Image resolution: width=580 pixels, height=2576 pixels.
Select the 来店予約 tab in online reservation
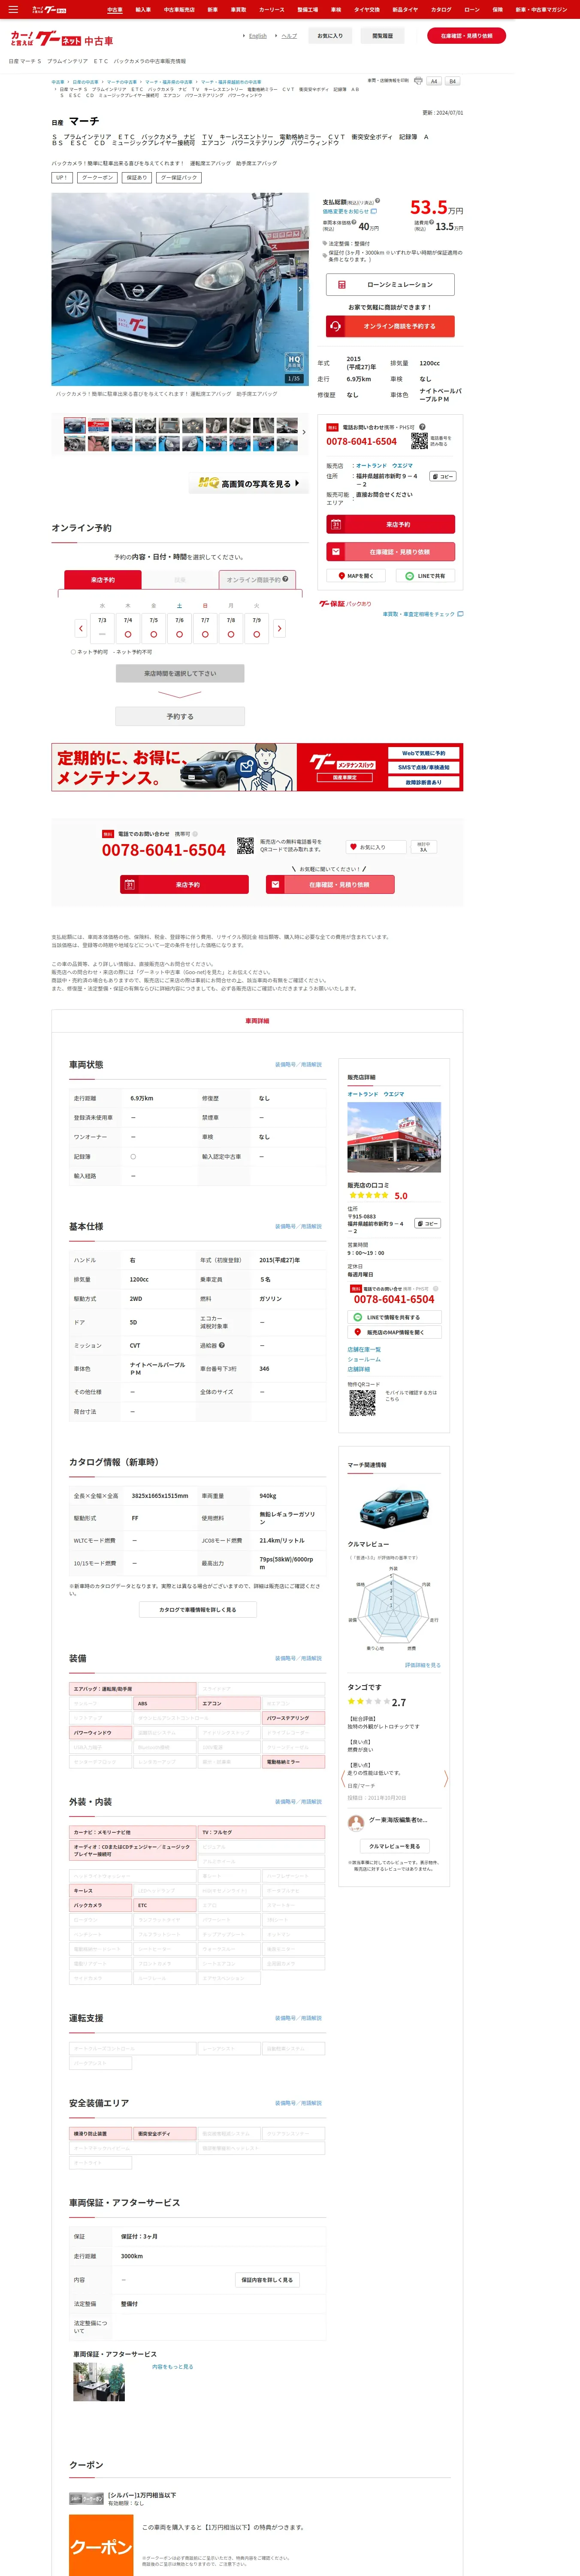pyautogui.click(x=103, y=579)
